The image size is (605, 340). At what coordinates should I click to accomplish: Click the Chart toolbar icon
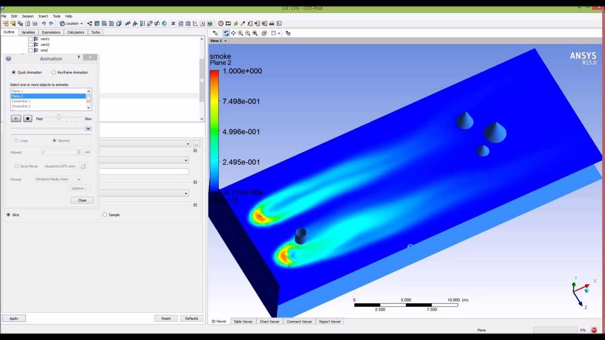pos(195,23)
